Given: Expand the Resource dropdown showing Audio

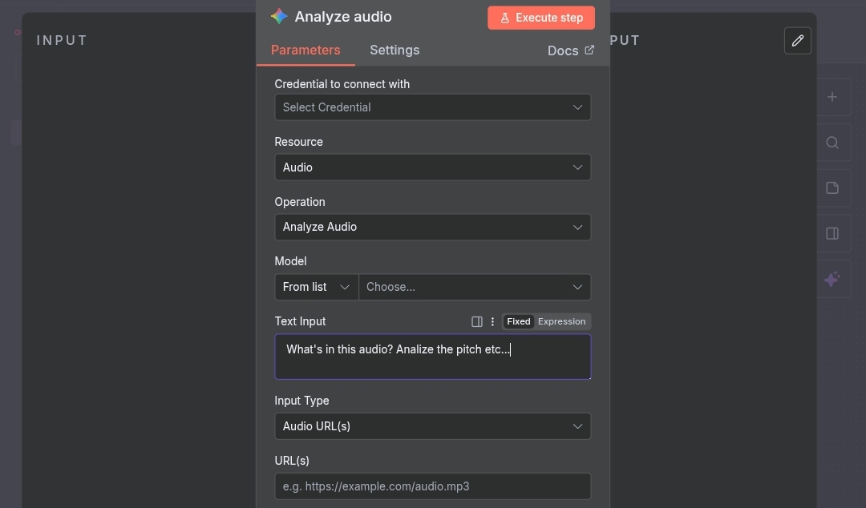Looking at the screenshot, I should tap(432, 167).
